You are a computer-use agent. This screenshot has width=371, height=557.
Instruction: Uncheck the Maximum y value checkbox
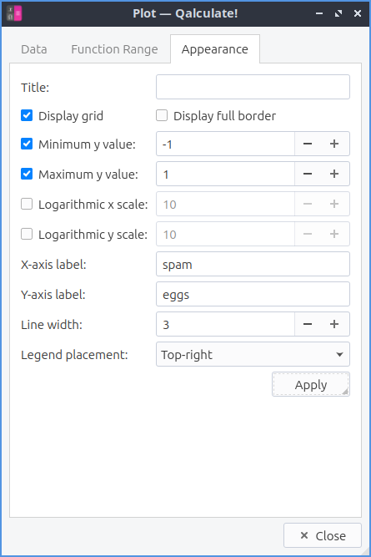click(x=27, y=174)
